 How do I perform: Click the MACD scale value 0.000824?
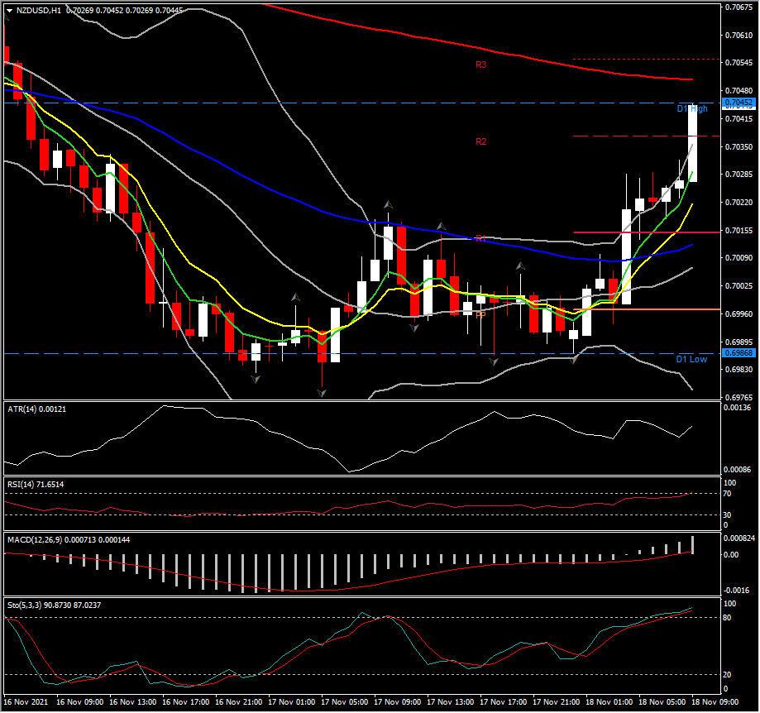[x=738, y=538]
